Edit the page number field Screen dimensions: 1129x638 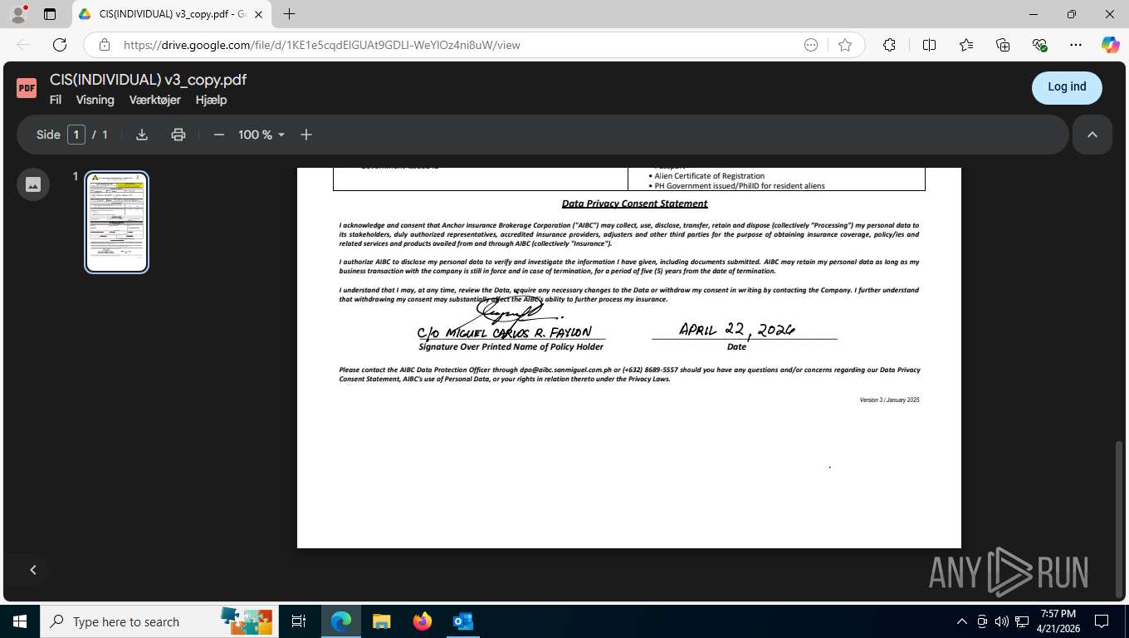tap(76, 135)
